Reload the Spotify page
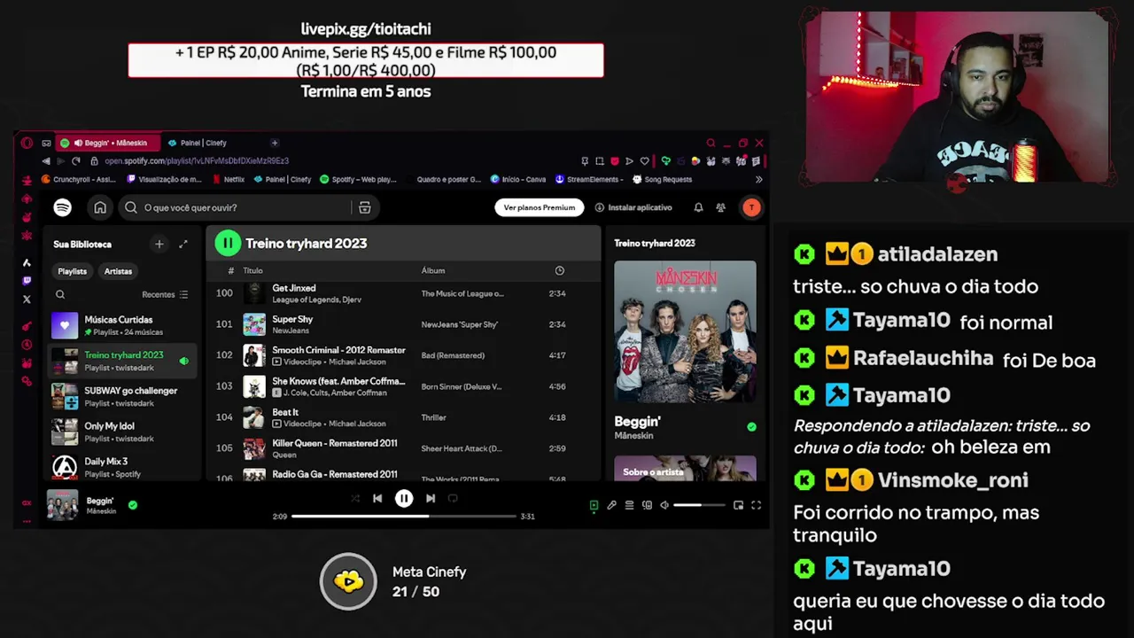 pyautogui.click(x=76, y=161)
